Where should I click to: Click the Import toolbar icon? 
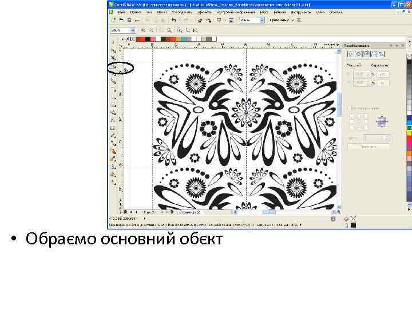point(200,20)
